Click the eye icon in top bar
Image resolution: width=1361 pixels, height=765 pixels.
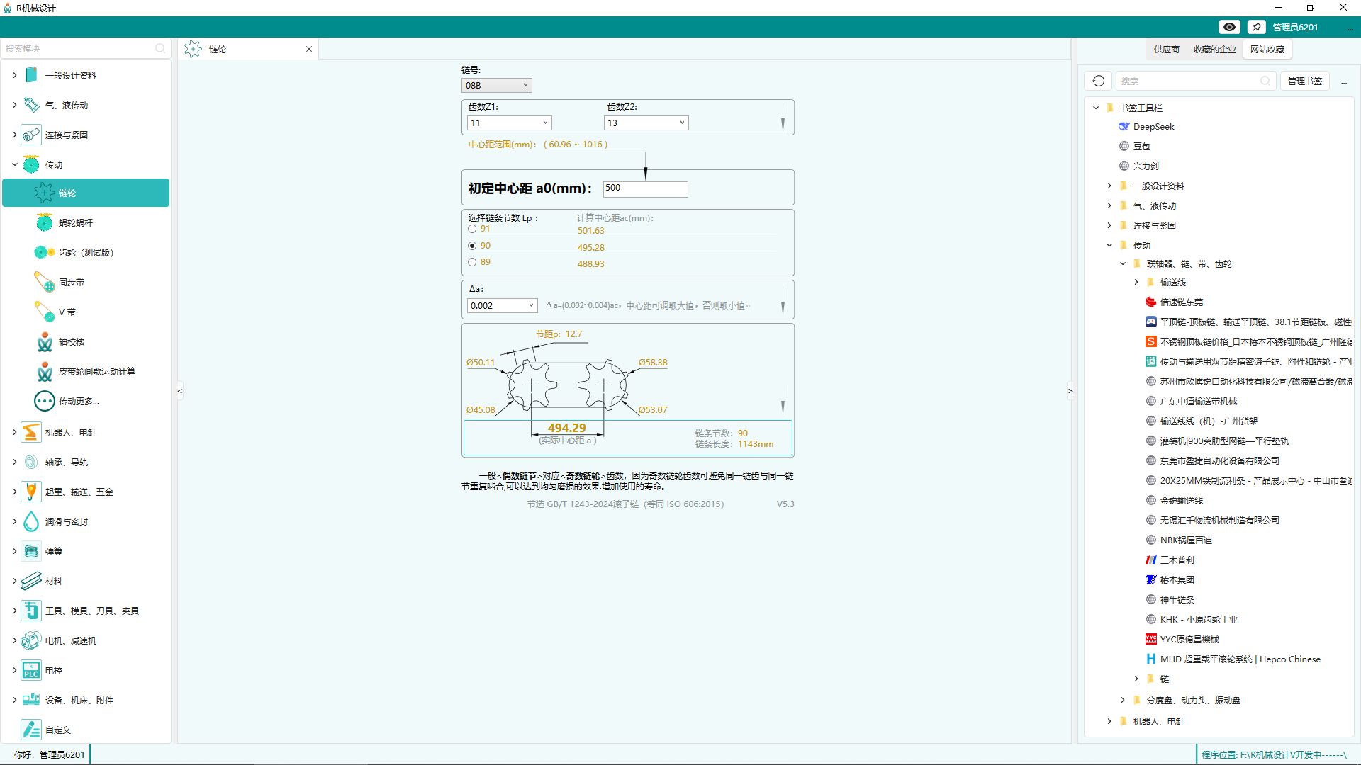coord(1229,27)
